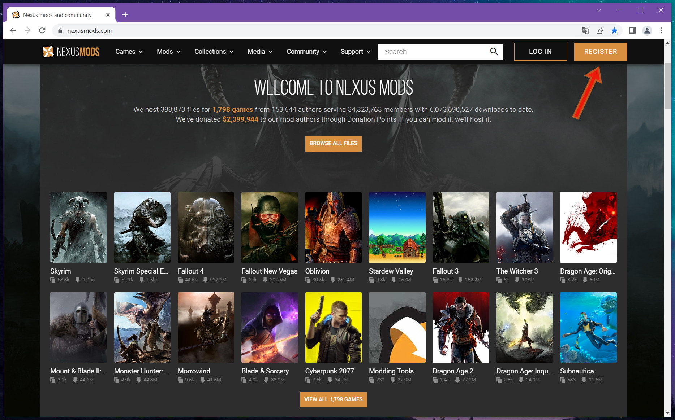This screenshot has width=675, height=420.
Task: Open the Fallout 4 cover
Action: pyautogui.click(x=206, y=227)
